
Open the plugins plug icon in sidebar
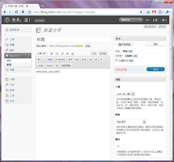pos(7,85)
